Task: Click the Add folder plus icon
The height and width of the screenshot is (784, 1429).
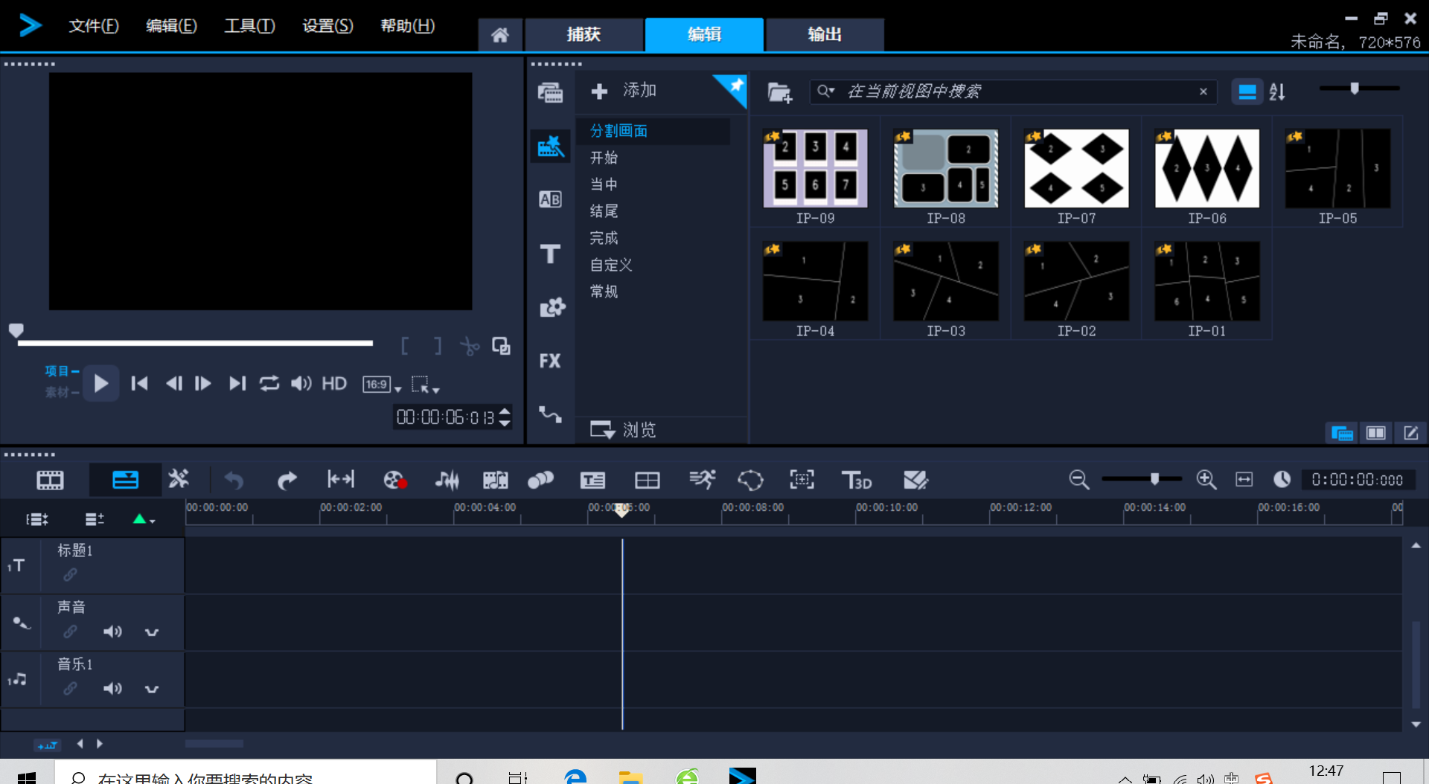Action: tap(599, 91)
